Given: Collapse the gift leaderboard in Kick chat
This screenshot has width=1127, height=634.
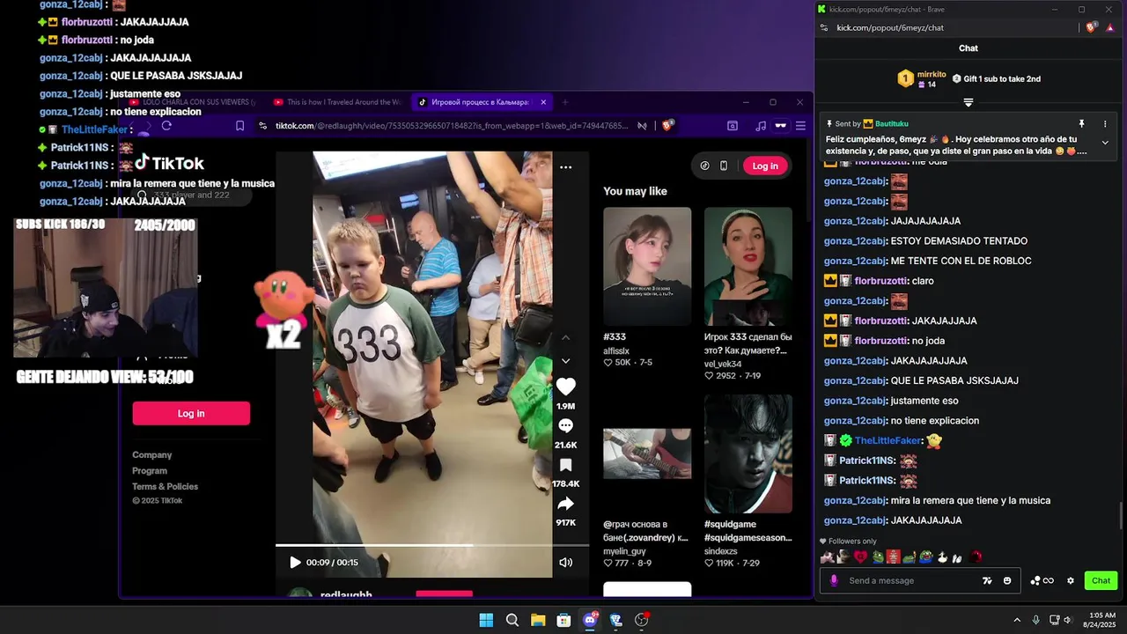Looking at the screenshot, I should [969, 102].
